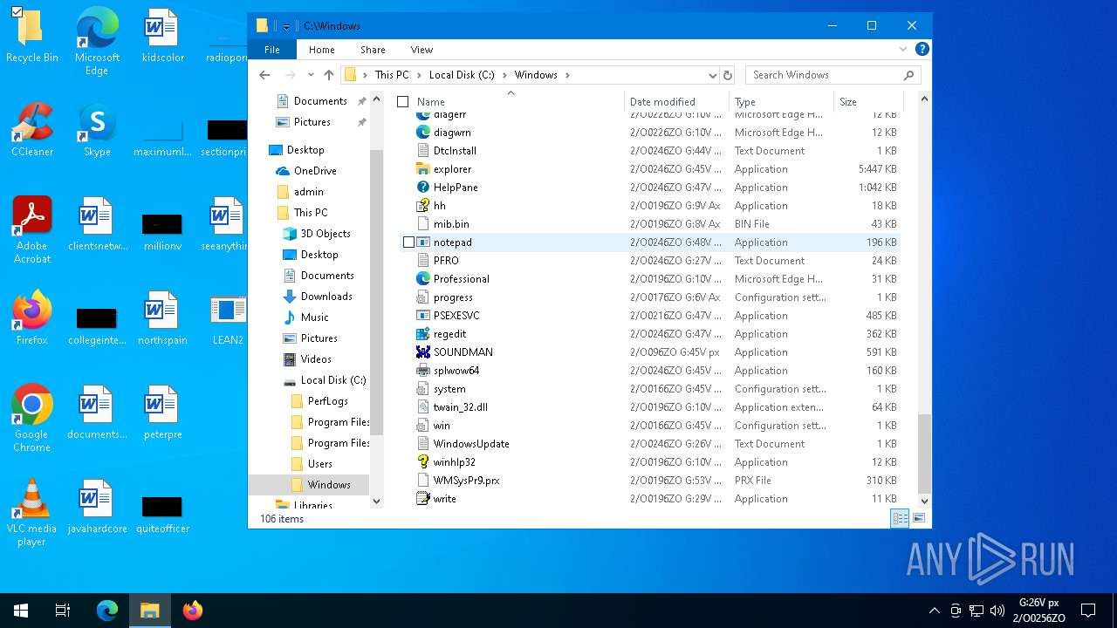
Task: Open Skype desktop shortcut
Action: click(x=97, y=130)
